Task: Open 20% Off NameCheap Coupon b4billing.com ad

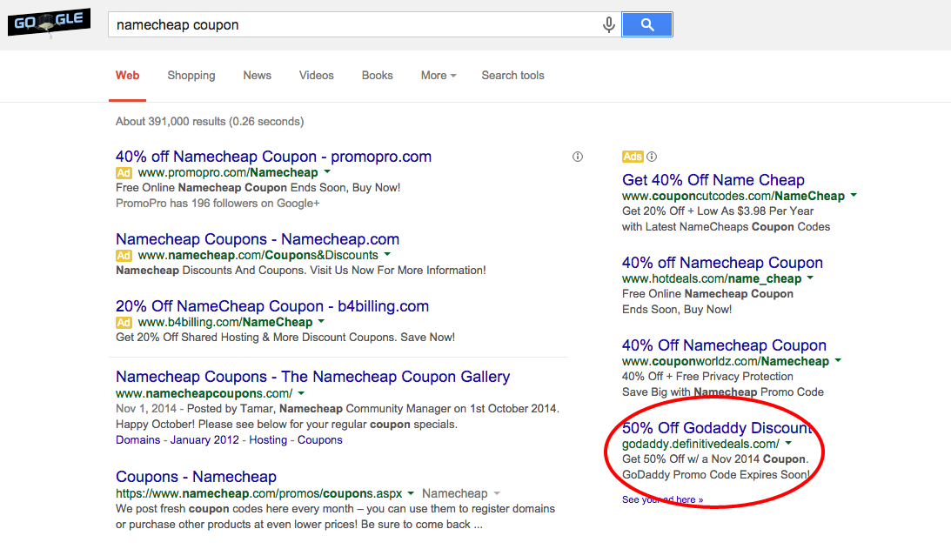Action: [x=272, y=306]
